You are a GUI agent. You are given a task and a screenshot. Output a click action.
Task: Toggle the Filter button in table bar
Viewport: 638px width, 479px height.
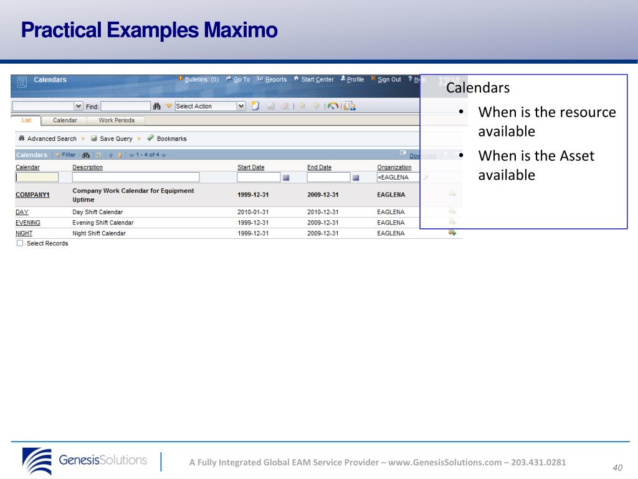(65, 155)
